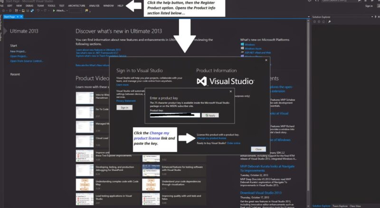Click the Open Project link

pyautogui.click(x=19, y=56)
